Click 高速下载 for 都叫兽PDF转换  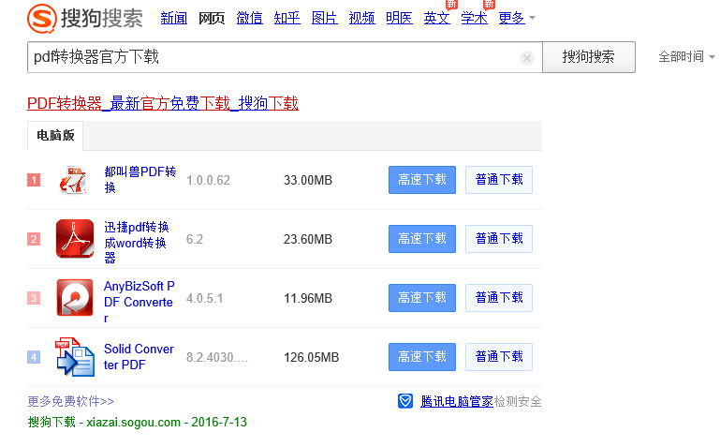pyautogui.click(x=422, y=180)
